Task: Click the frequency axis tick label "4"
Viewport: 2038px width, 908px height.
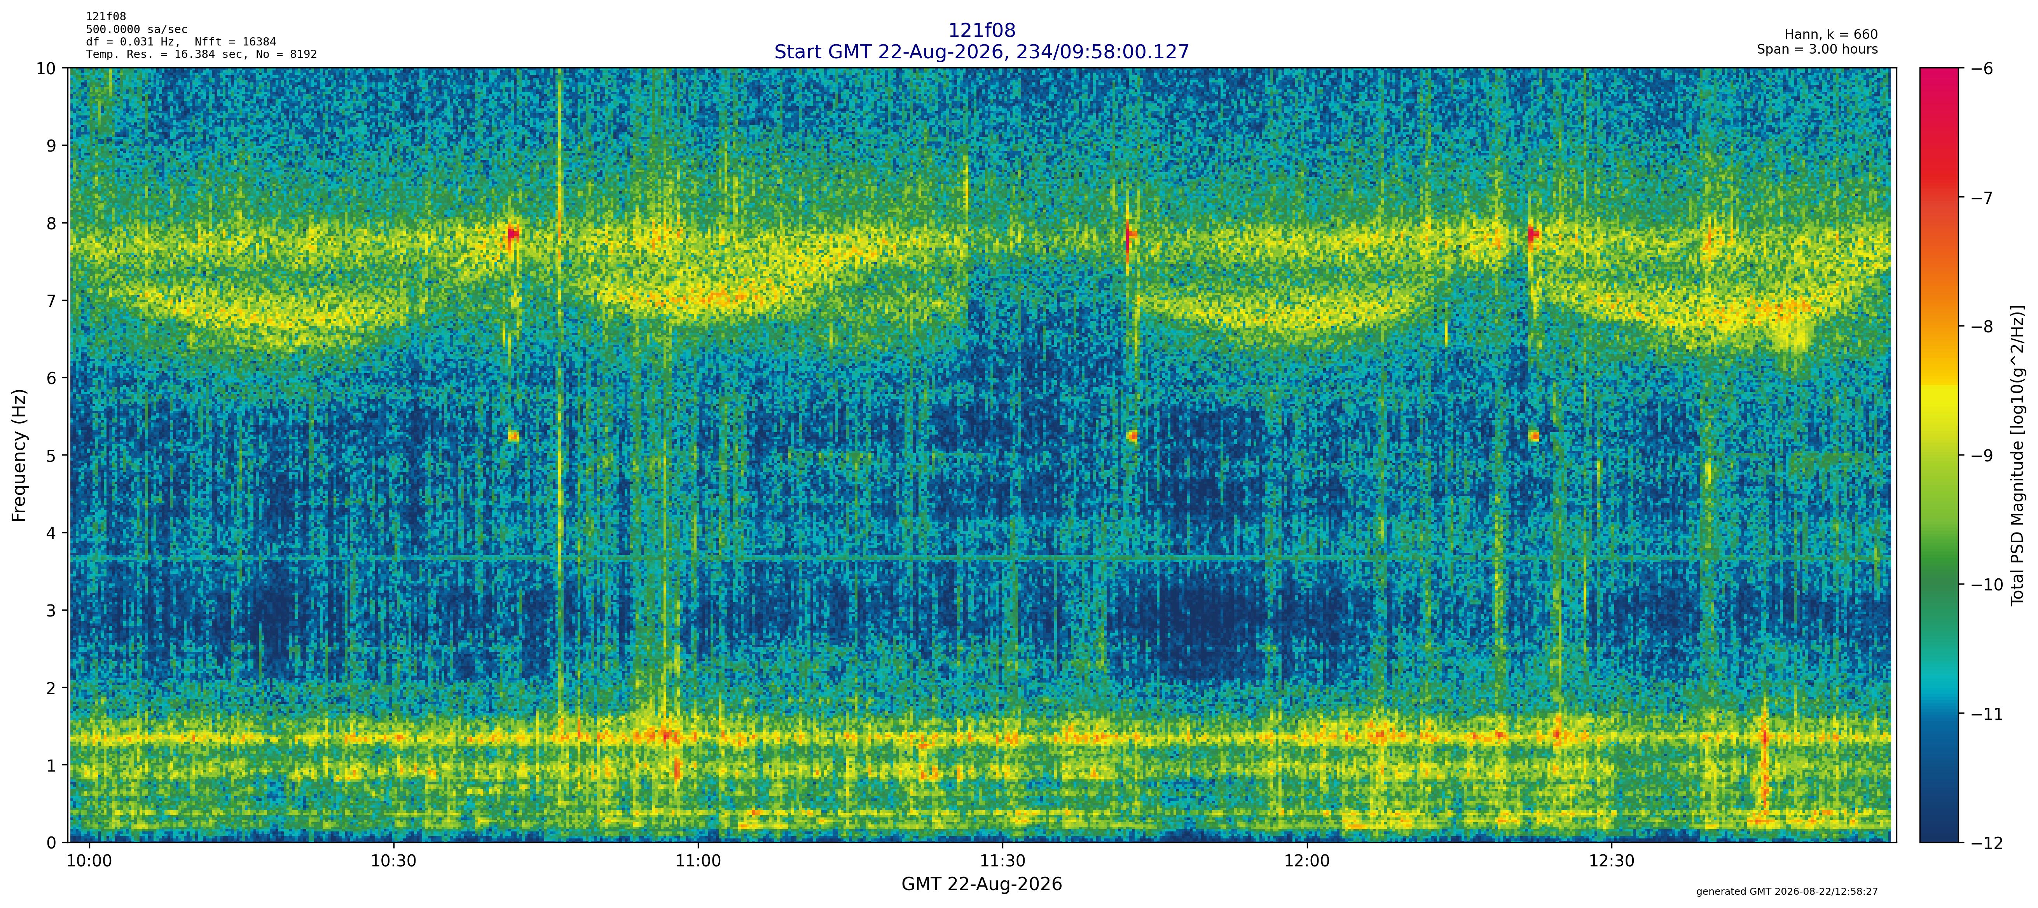Action: point(51,533)
